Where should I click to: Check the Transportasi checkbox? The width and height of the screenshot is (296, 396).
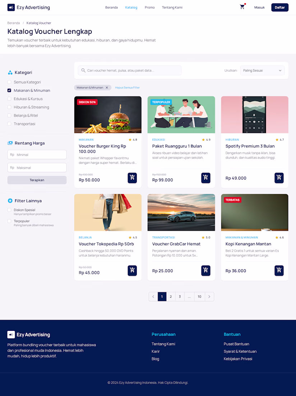[x=9, y=124]
